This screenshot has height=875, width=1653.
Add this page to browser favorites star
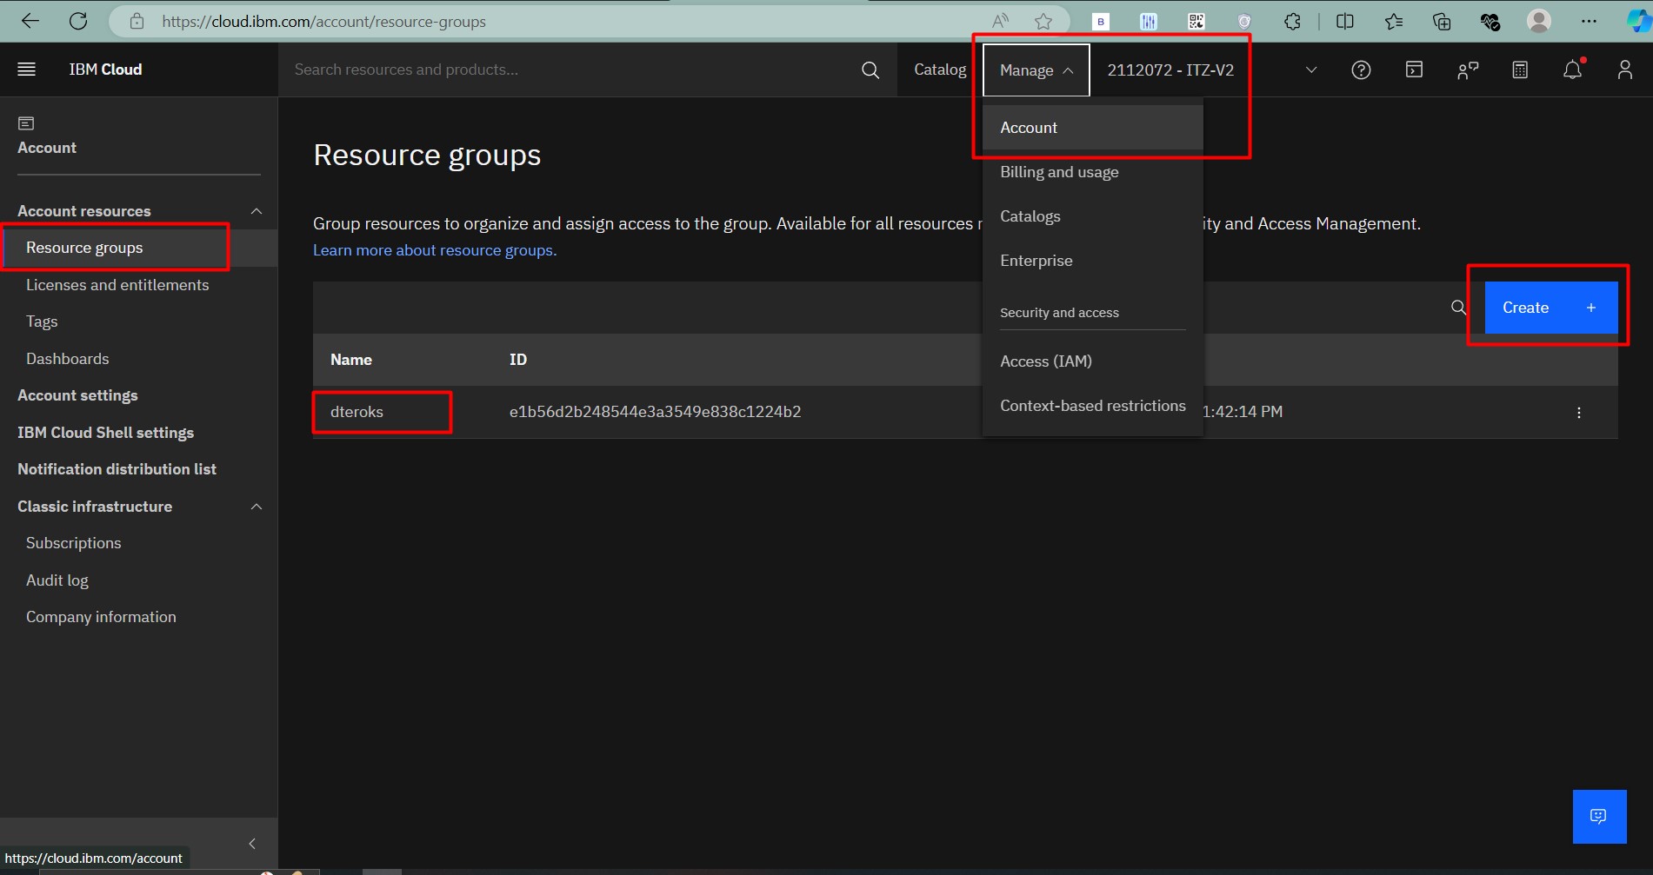tap(1043, 21)
